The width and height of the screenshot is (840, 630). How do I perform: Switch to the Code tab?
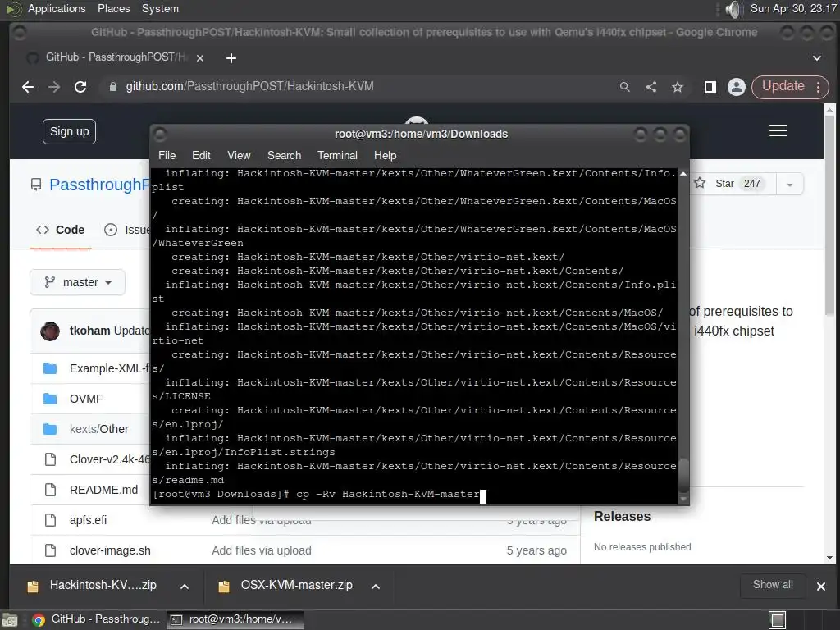61,230
